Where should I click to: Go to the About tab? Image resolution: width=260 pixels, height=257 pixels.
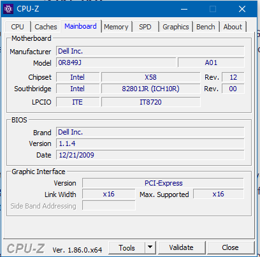point(233,27)
